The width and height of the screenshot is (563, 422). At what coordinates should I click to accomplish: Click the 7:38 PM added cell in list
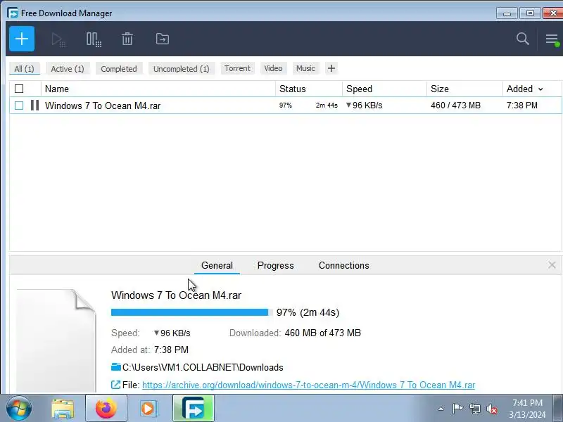[x=521, y=105]
